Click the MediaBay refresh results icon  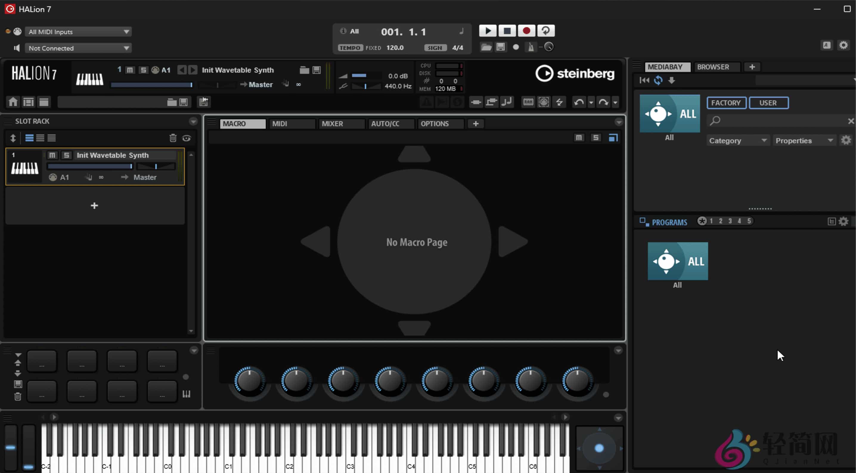click(x=658, y=80)
